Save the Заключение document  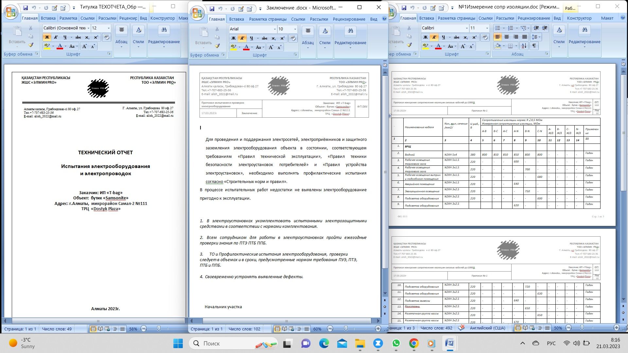[x=212, y=9]
